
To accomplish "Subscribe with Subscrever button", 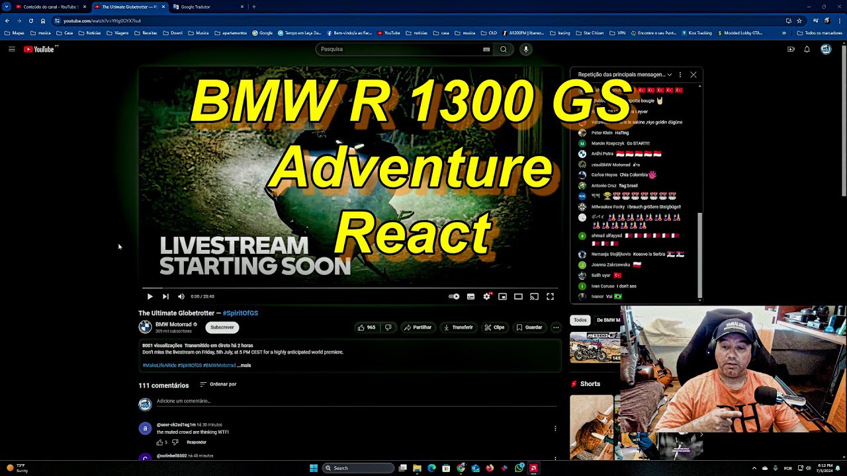I will [222, 327].
